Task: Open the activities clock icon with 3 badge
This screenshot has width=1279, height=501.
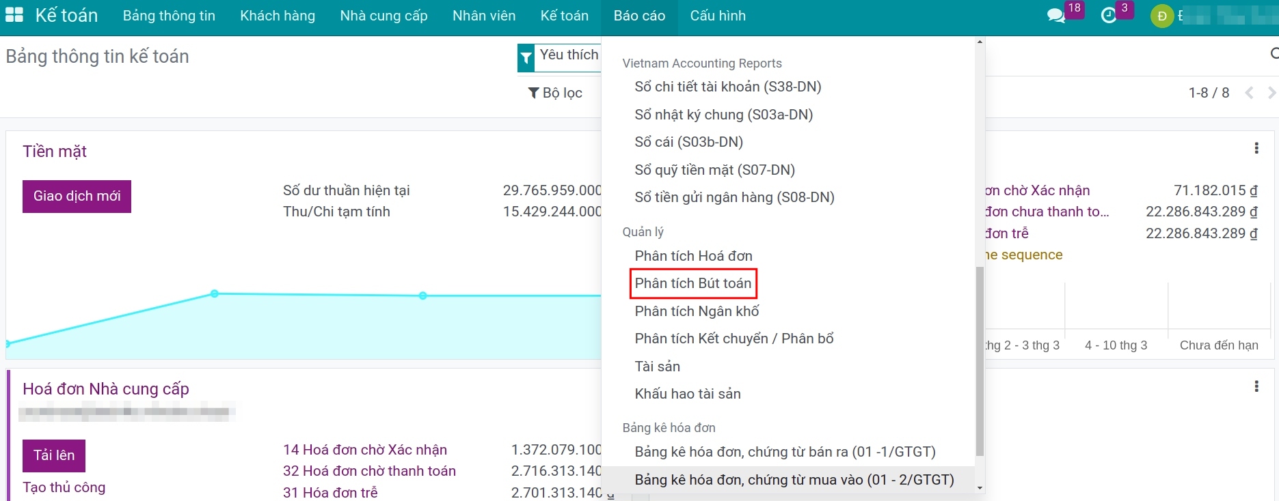Action: pos(1109,15)
